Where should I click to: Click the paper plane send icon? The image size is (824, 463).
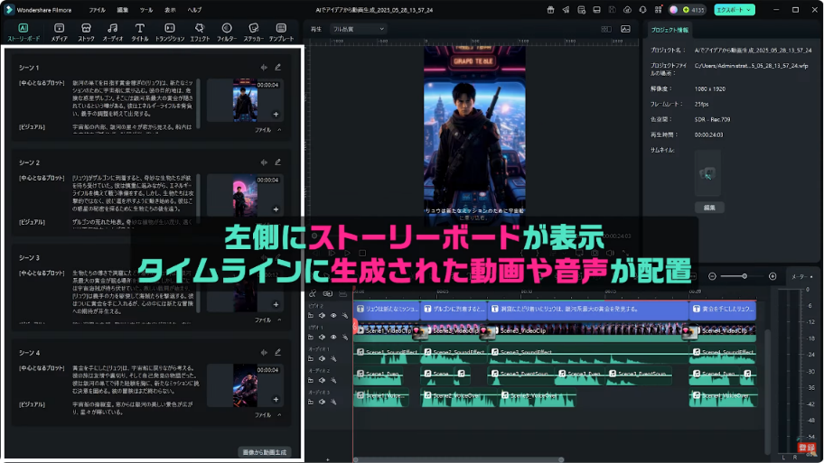pos(566,10)
